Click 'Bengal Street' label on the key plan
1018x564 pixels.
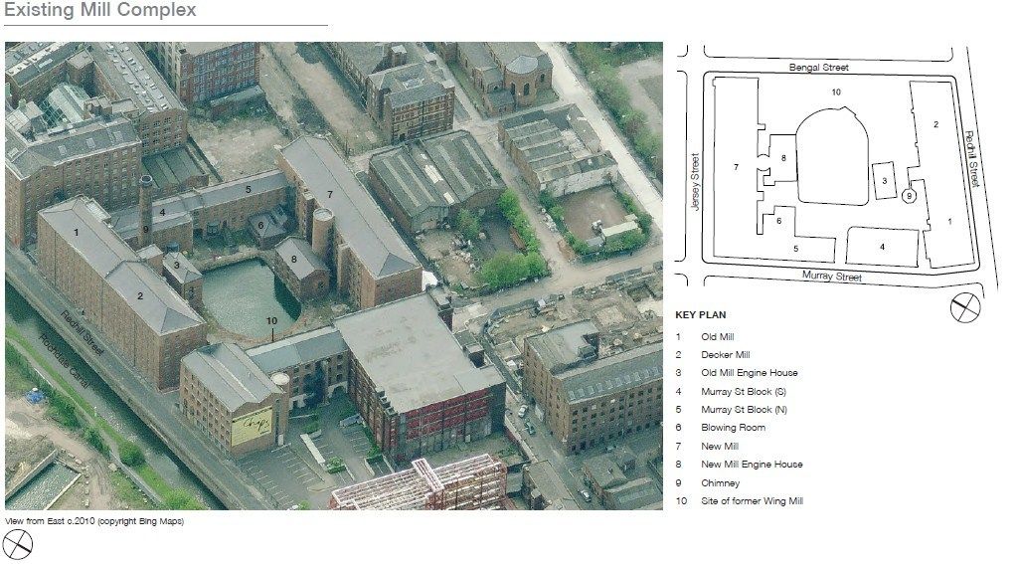click(818, 67)
